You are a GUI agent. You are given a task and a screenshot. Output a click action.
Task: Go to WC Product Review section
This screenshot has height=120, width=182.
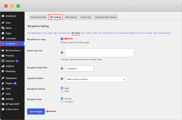coord(163,33)
